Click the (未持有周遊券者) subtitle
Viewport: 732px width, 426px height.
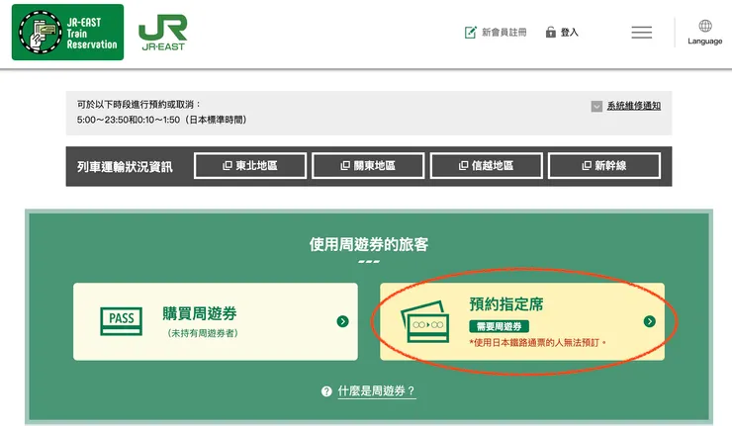pyautogui.click(x=203, y=333)
